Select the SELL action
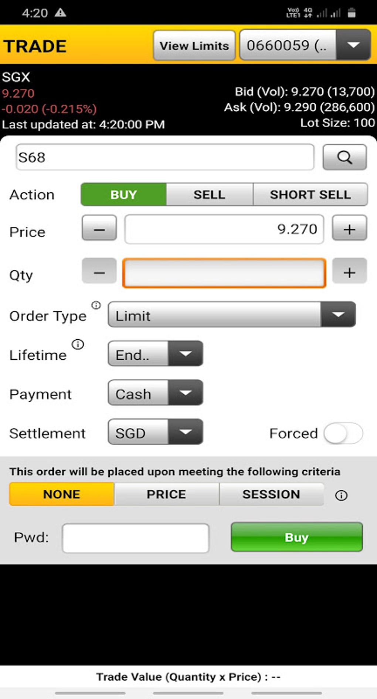377x699 pixels. [x=209, y=195]
